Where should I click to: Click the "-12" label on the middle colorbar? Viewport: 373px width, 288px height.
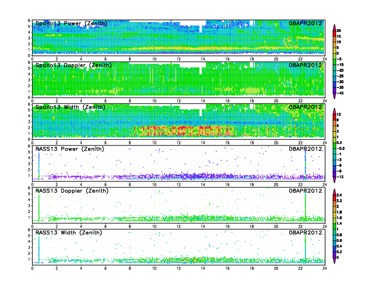340,177
